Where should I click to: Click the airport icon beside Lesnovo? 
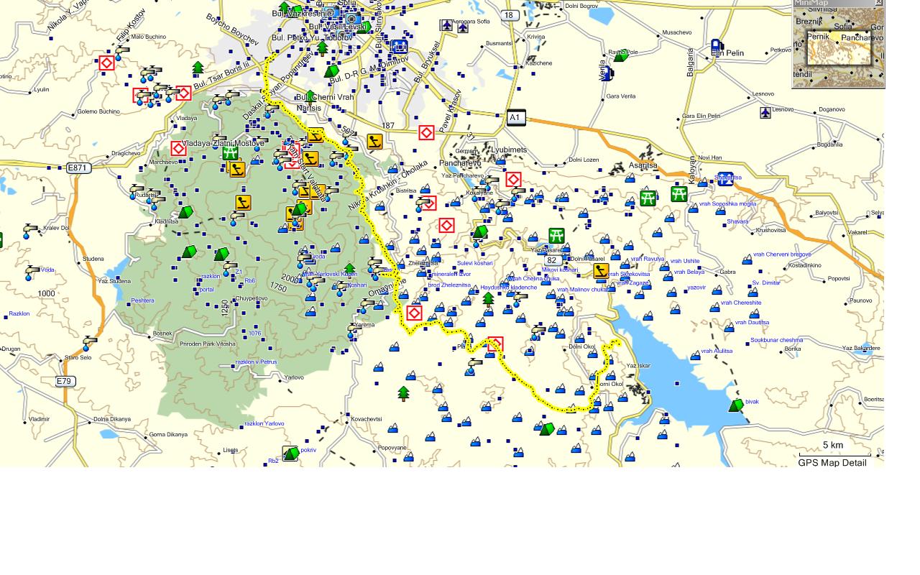(765, 112)
